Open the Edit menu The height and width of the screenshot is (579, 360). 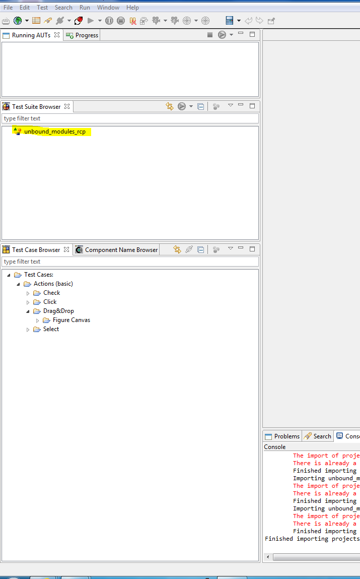tap(25, 8)
